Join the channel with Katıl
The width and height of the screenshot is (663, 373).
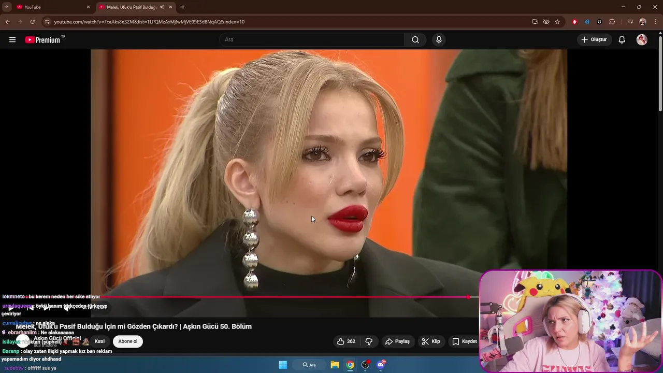(x=99, y=341)
